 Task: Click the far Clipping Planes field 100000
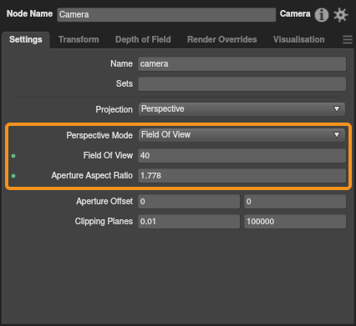click(x=295, y=222)
